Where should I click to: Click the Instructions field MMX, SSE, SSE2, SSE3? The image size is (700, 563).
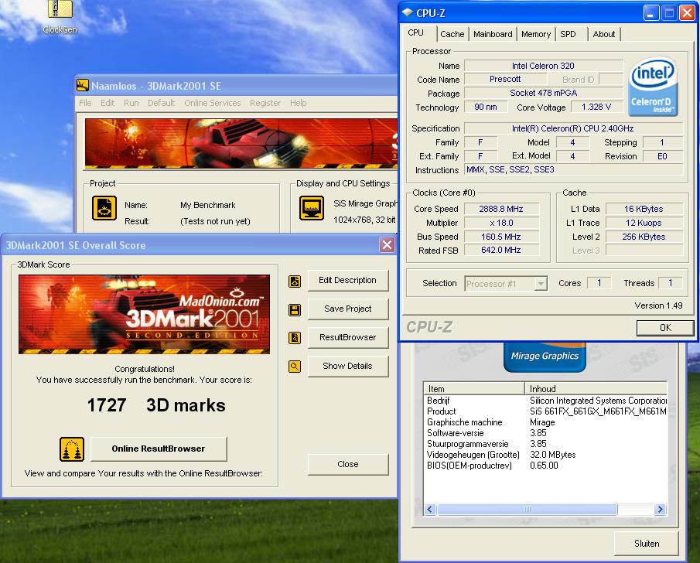point(574,169)
